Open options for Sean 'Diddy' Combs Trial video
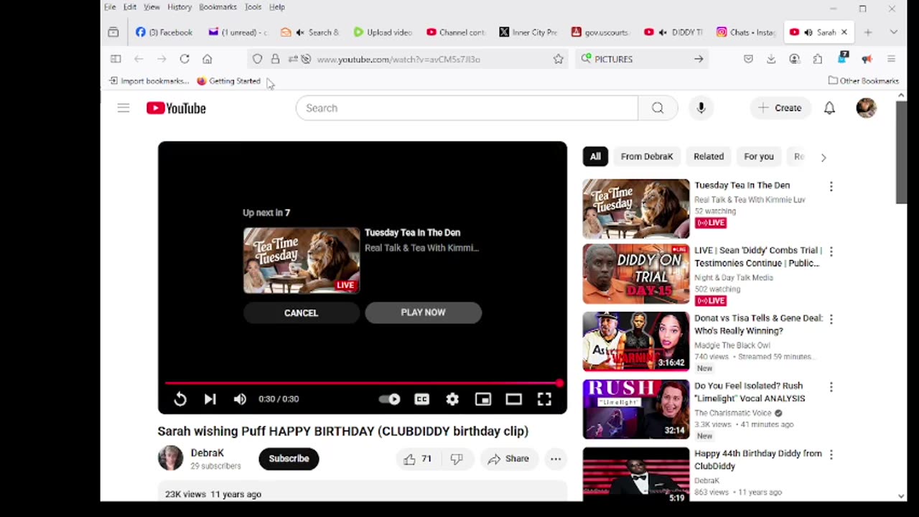This screenshot has width=919, height=517. (831, 252)
